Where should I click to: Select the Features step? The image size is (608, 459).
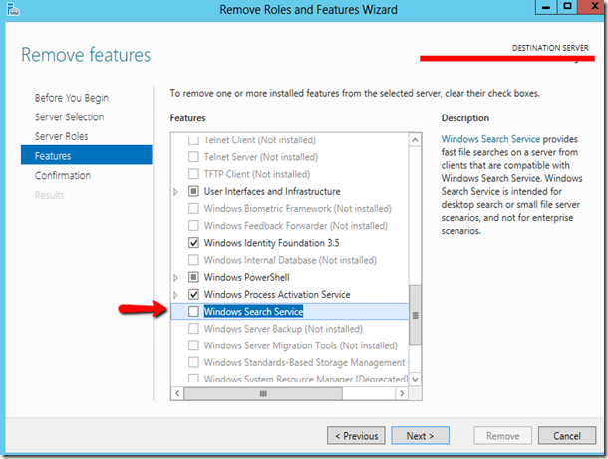click(87, 155)
